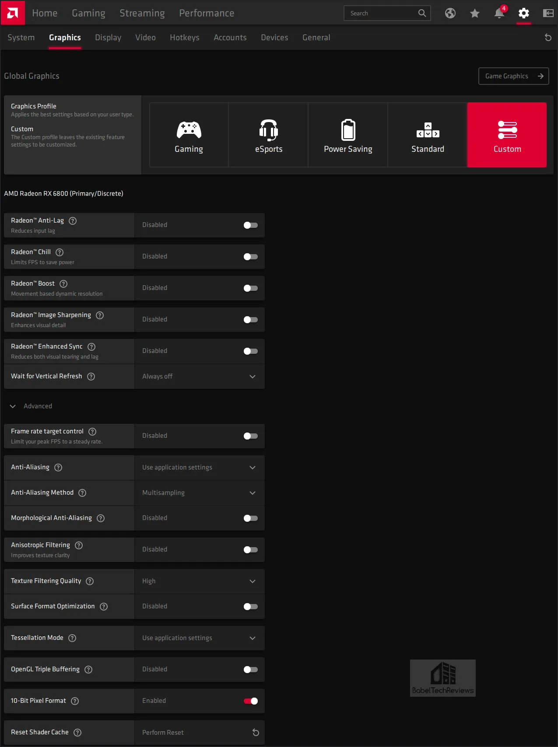Click the reset shader cache icon

click(x=256, y=733)
